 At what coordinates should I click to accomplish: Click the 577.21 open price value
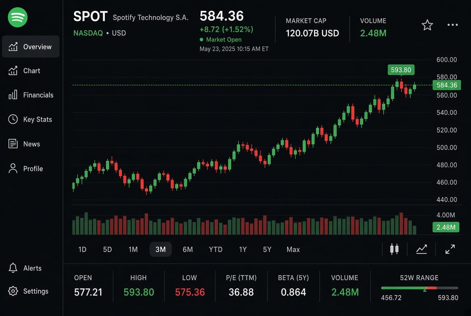coord(88,292)
